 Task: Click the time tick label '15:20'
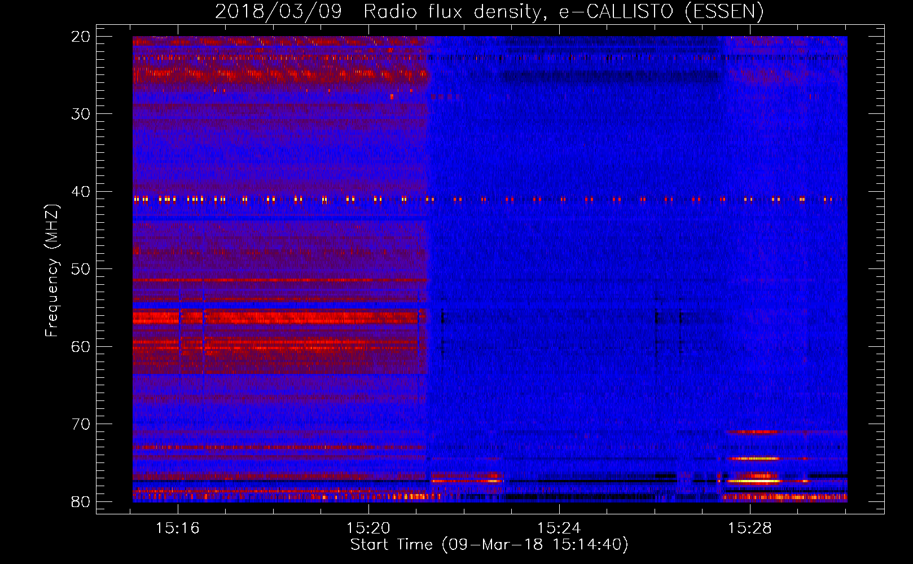click(368, 528)
